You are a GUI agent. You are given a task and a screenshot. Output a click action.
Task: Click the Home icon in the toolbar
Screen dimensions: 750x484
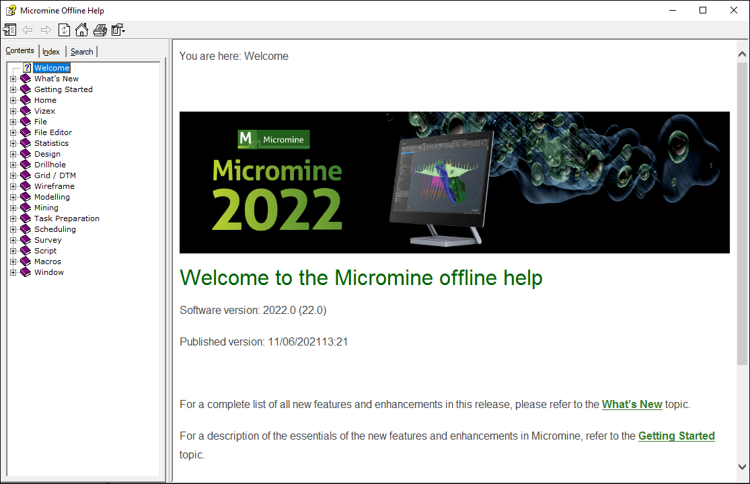(81, 30)
